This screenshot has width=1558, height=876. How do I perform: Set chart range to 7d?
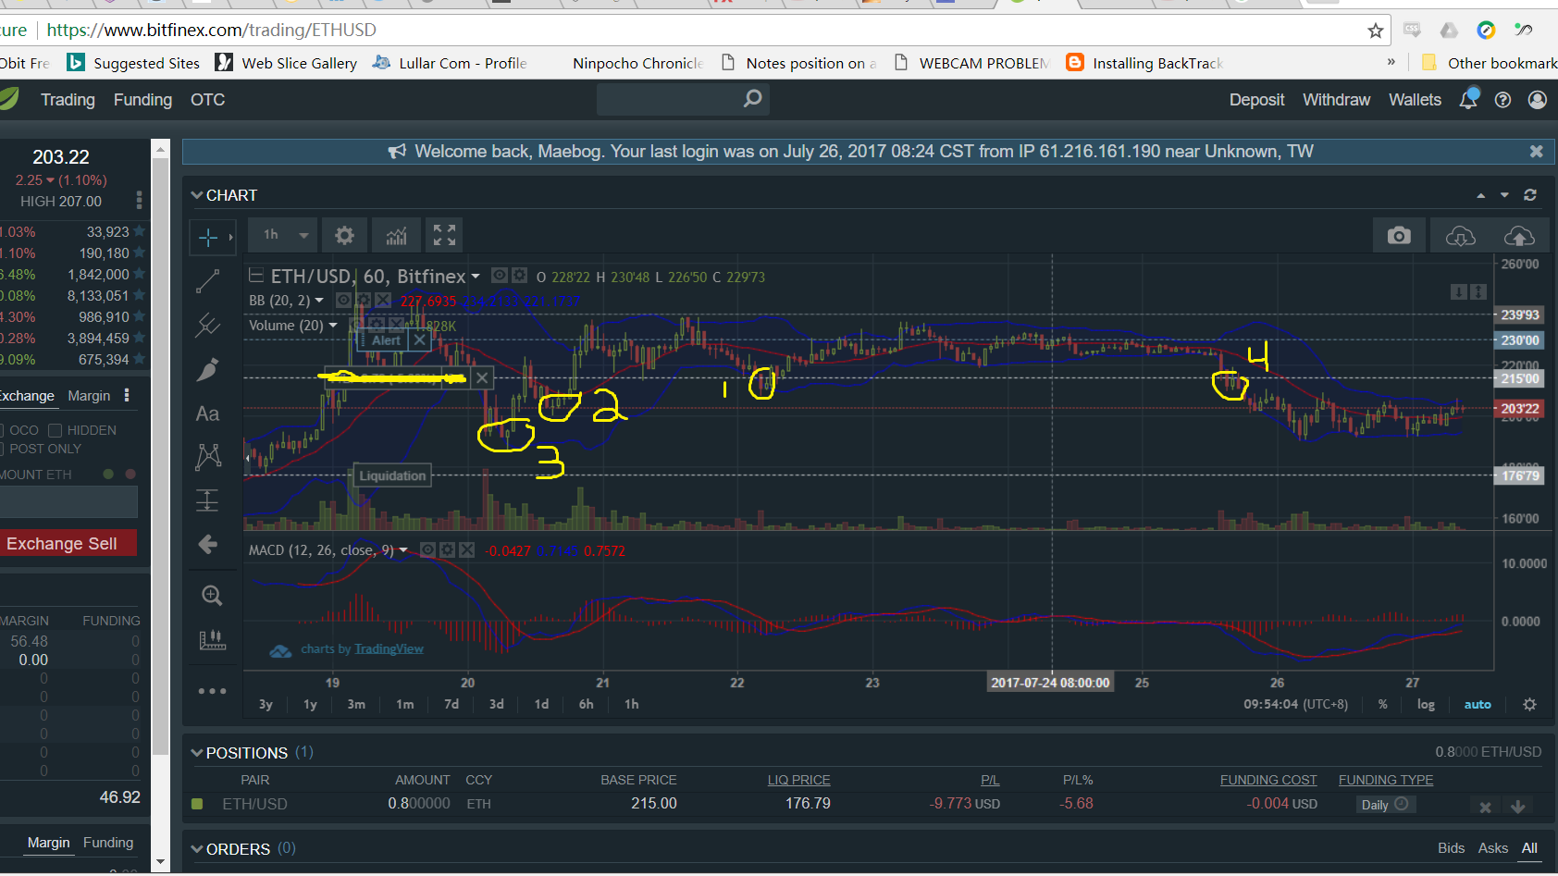click(451, 705)
